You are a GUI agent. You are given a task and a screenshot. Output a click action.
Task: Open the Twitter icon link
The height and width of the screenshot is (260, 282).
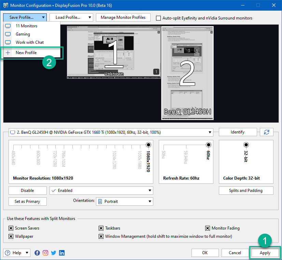click(x=53, y=253)
